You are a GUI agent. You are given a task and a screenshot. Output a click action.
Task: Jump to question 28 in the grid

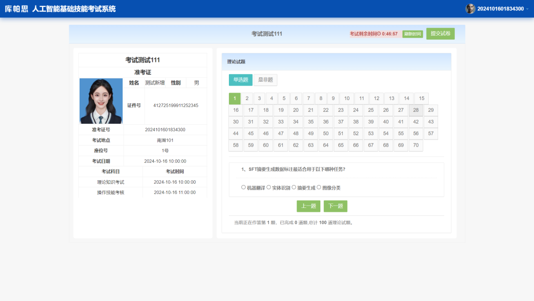(x=416, y=110)
